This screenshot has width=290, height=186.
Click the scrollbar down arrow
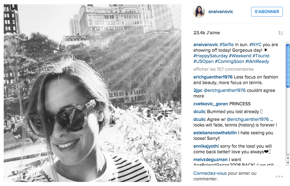click(288, 163)
